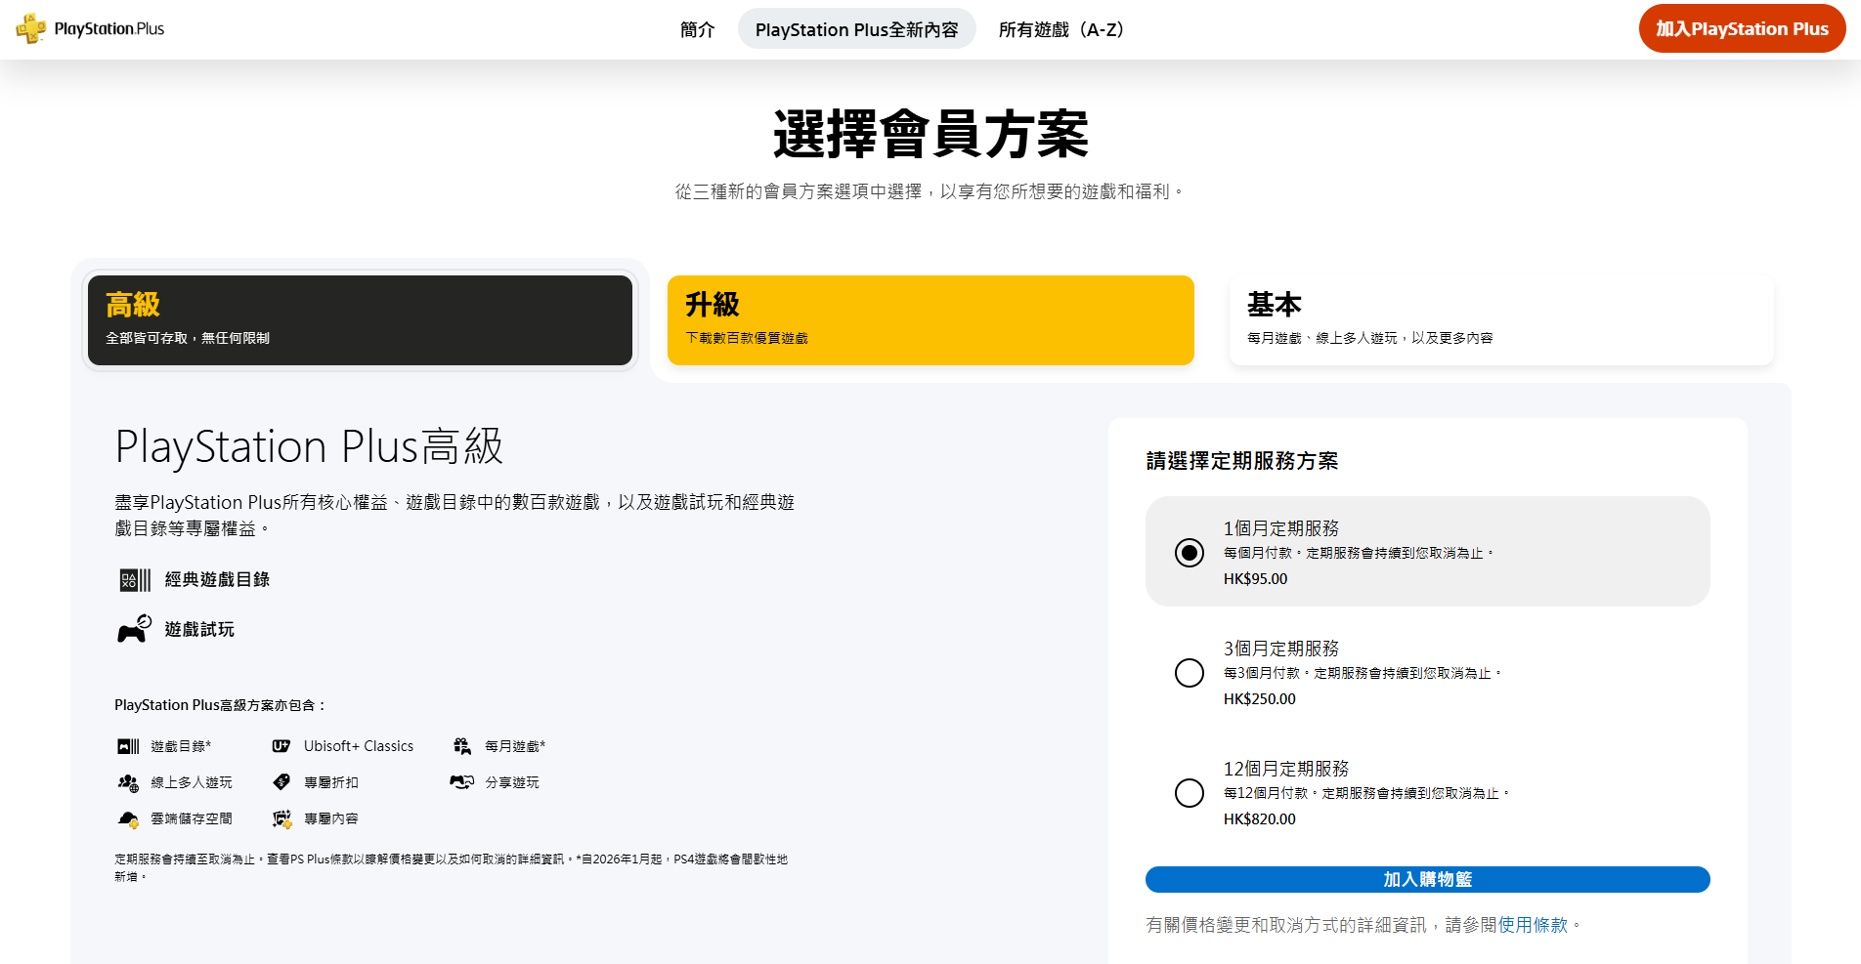Click the Ubisoft+ Classics icon

281,746
